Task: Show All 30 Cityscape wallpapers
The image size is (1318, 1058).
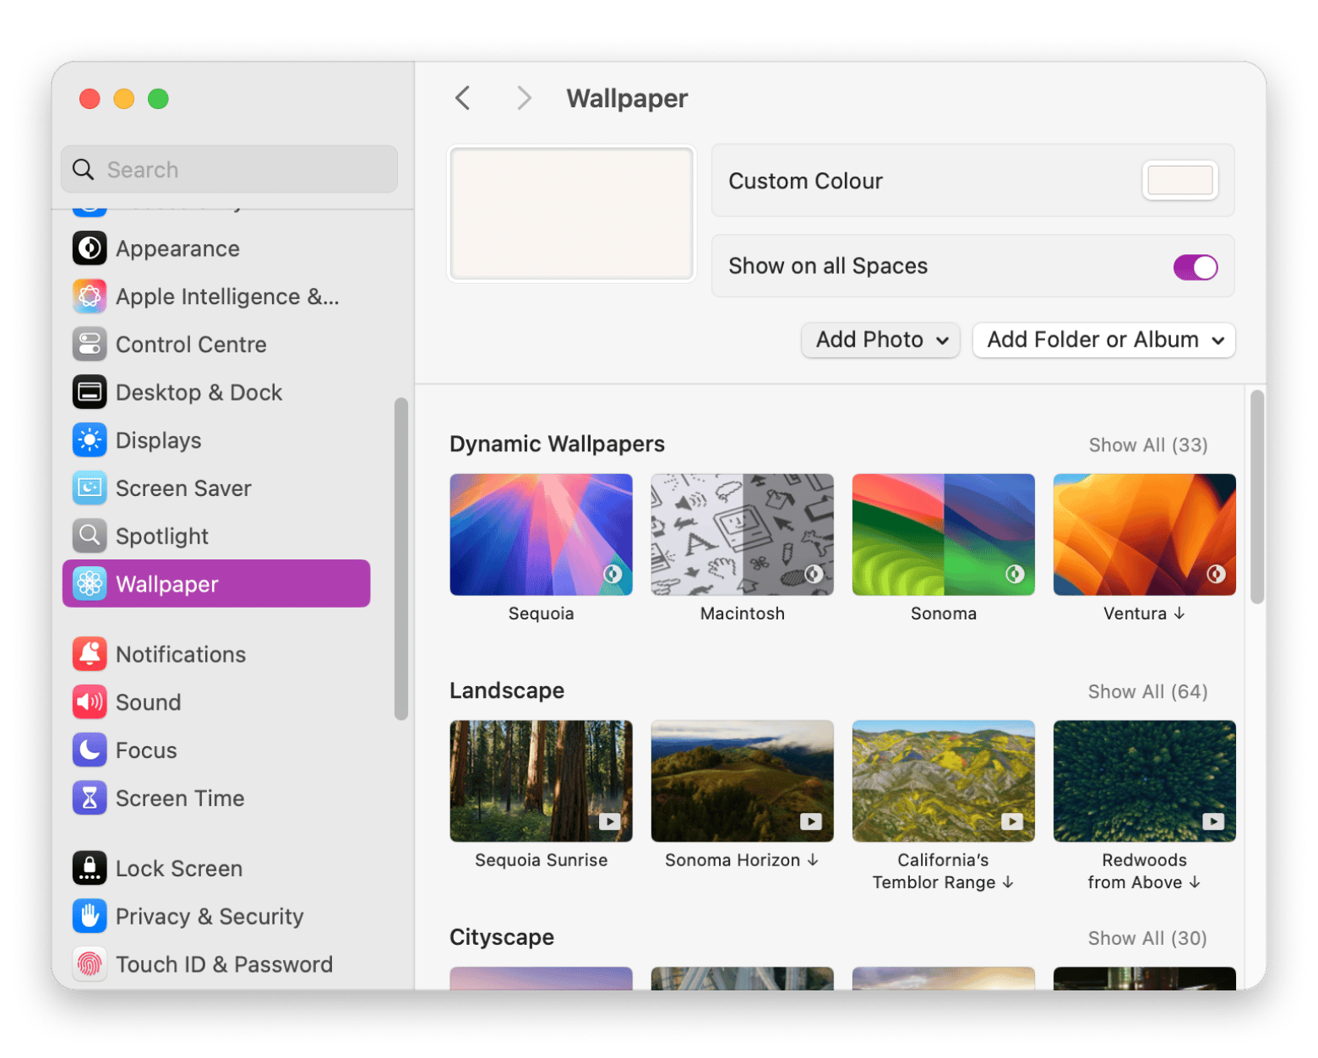Action: [1147, 939]
